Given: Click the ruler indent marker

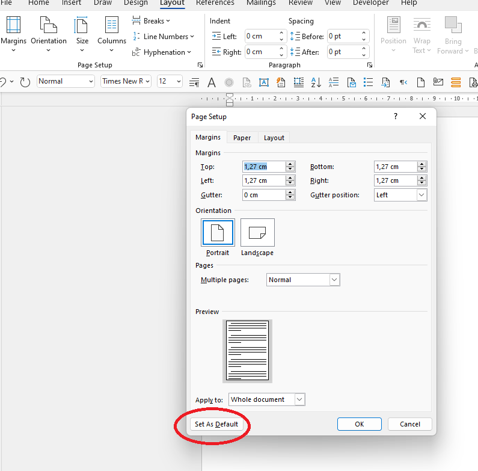Looking at the screenshot, I should 230,99.
